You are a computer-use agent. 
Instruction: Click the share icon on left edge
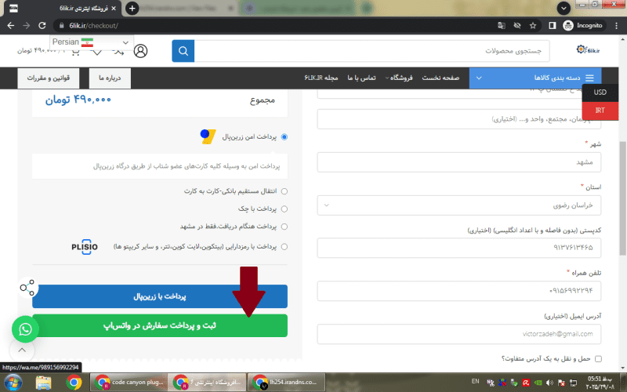click(x=28, y=287)
